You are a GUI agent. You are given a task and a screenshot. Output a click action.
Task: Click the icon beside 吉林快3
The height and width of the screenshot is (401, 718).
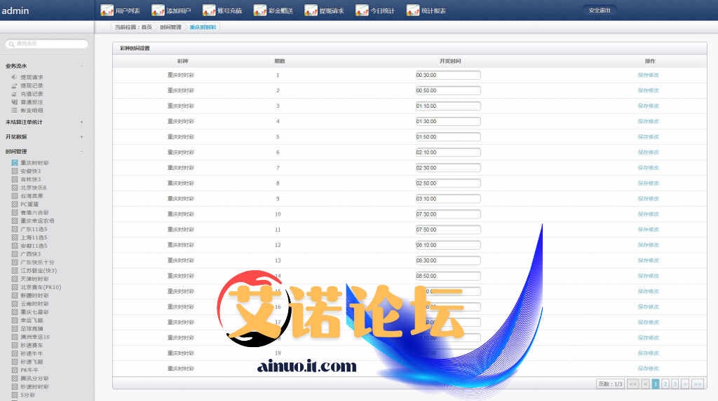point(15,179)
